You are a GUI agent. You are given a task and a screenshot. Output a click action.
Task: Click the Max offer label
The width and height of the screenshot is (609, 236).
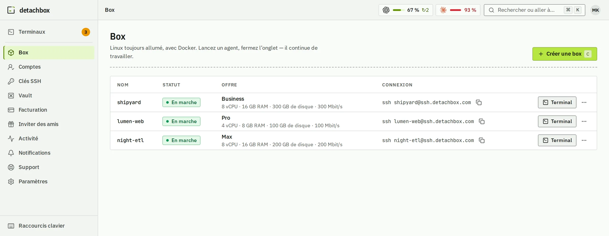pos(227,137)
